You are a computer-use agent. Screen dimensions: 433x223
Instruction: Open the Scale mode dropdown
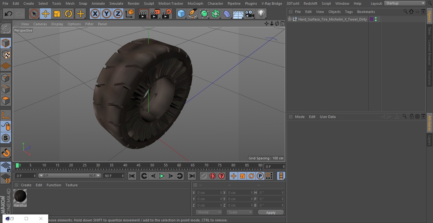(240, 212)
